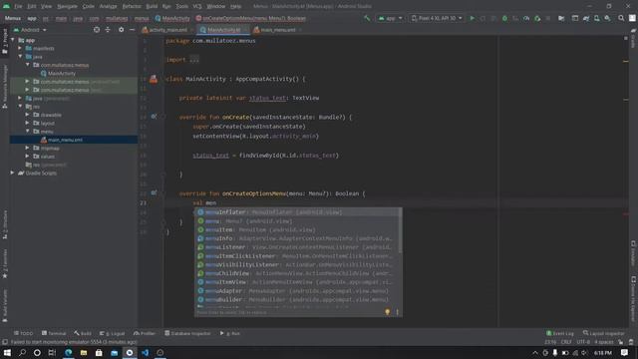This screenshot has height=359, width=638.
Task: Open the Profiler tool button
Action: [145, 333]
